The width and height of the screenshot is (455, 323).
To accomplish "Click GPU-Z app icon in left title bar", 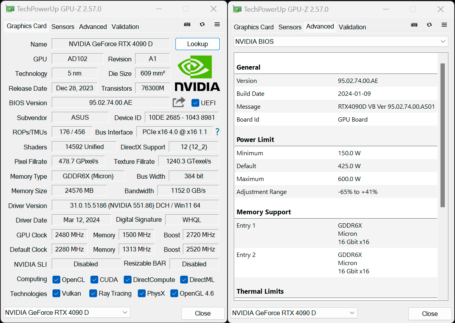I will tap(10, 9).
